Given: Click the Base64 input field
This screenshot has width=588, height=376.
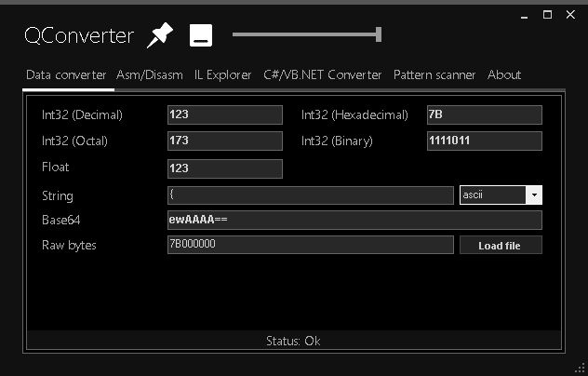Looking at the screenshot, I should [x=354, y=220].
